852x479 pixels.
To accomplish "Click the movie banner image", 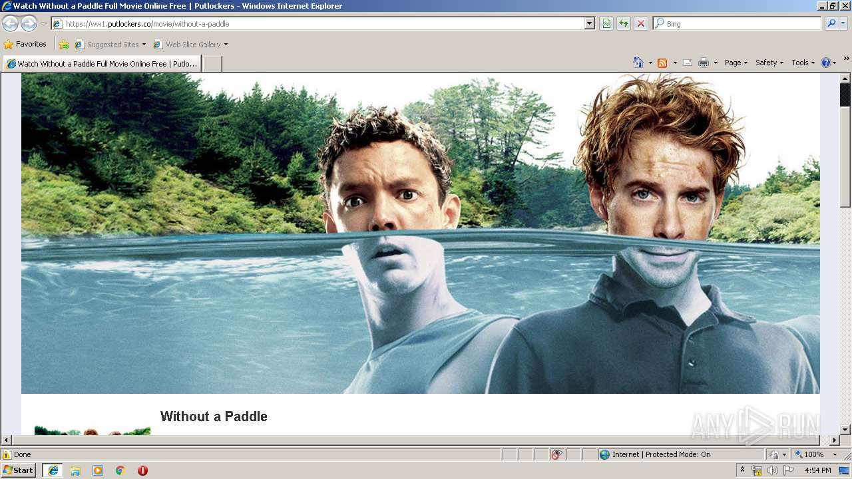I will 420,234.
